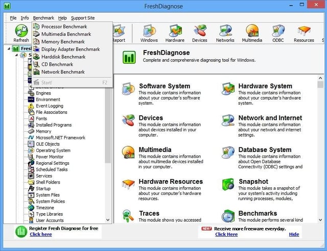Select Services in the tree
This screenshot has width=327, height=251.
(x=44, y=176)
